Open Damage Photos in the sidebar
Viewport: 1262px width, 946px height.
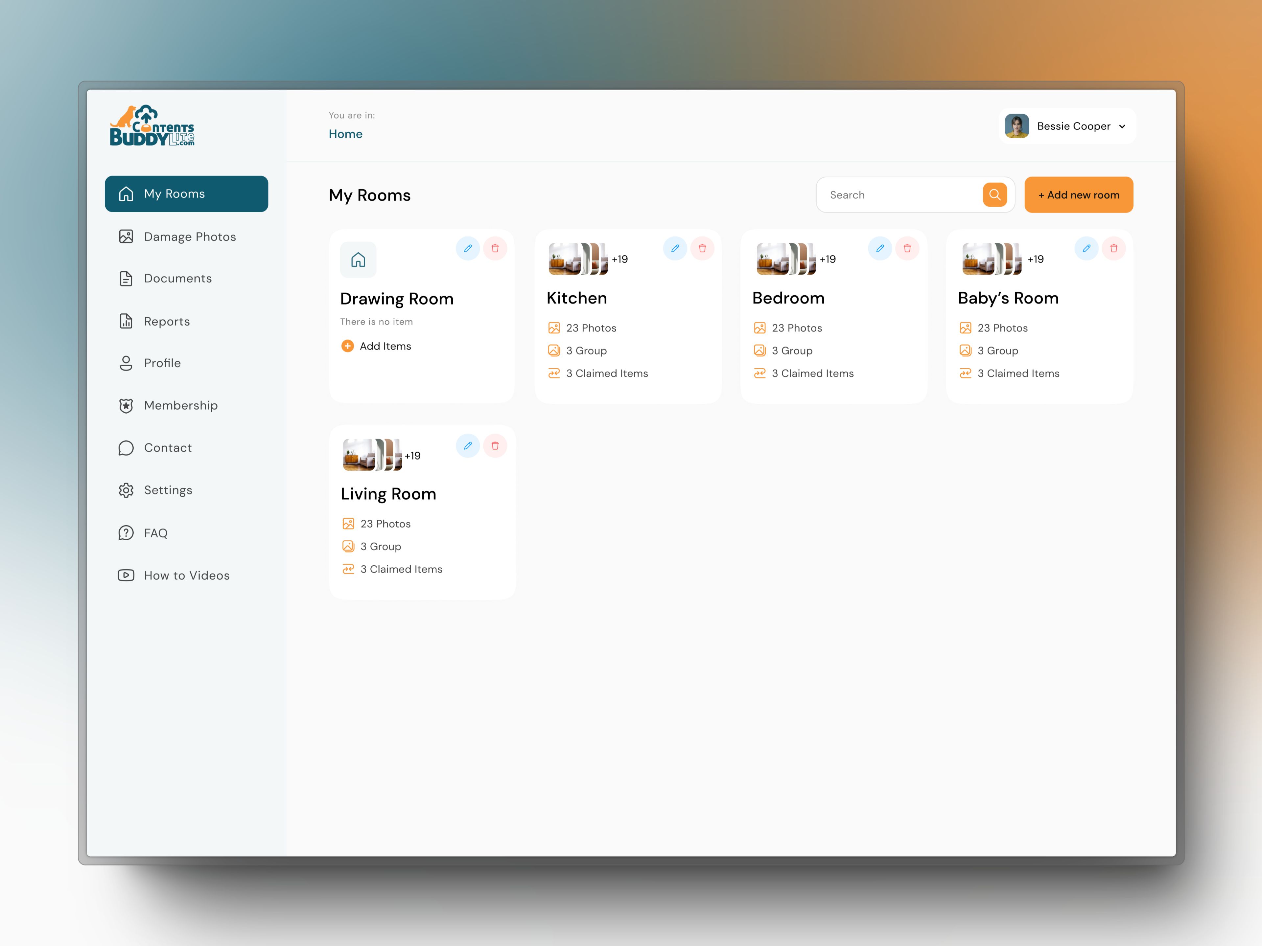189,236
